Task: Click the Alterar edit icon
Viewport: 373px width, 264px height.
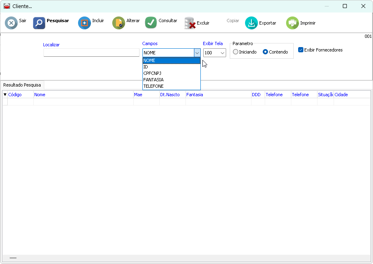Action: [119, 23]
